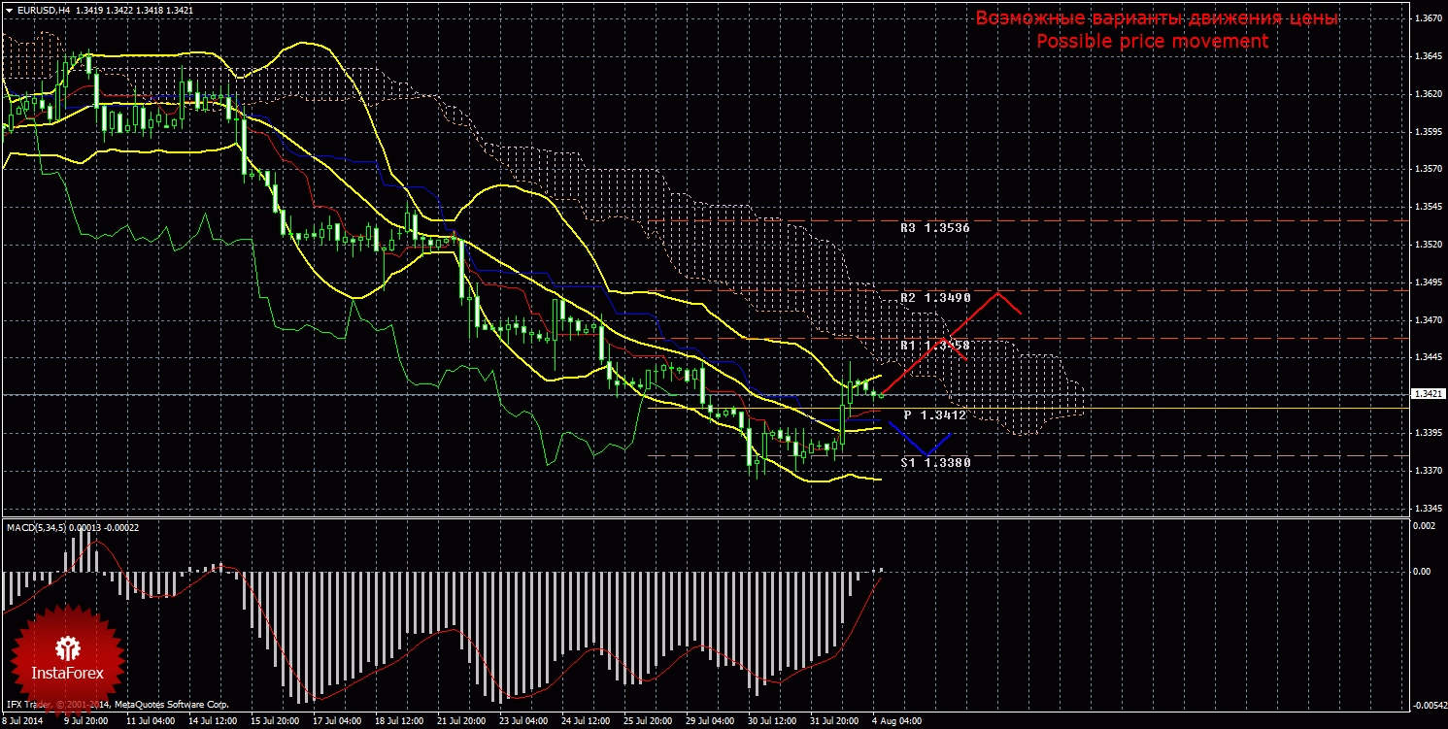1448x729 pixels.
Task: Open the dropdown arrow beside EURUSD,H4
Action: [8, 10]
